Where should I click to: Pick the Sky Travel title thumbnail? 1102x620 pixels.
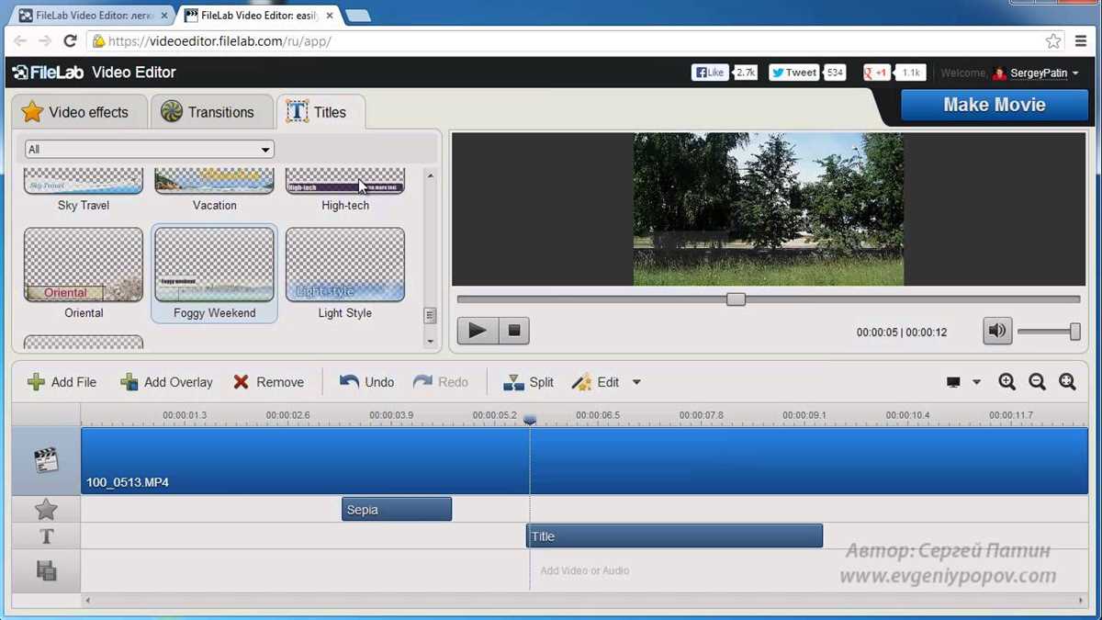[84, 181]
